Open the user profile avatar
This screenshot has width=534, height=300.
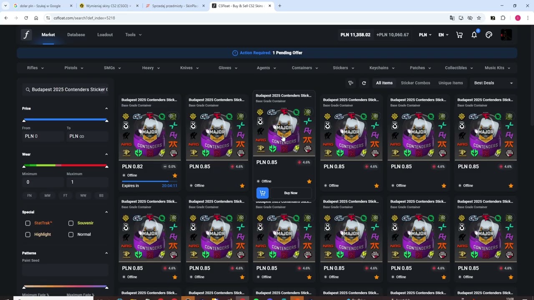(506, 35)
